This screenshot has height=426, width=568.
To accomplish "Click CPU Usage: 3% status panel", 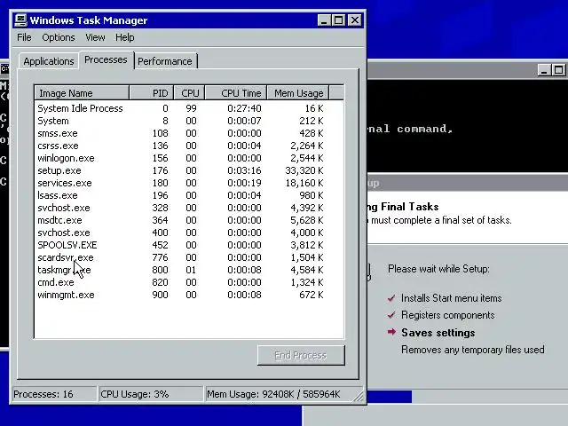I will pos(151,394).
